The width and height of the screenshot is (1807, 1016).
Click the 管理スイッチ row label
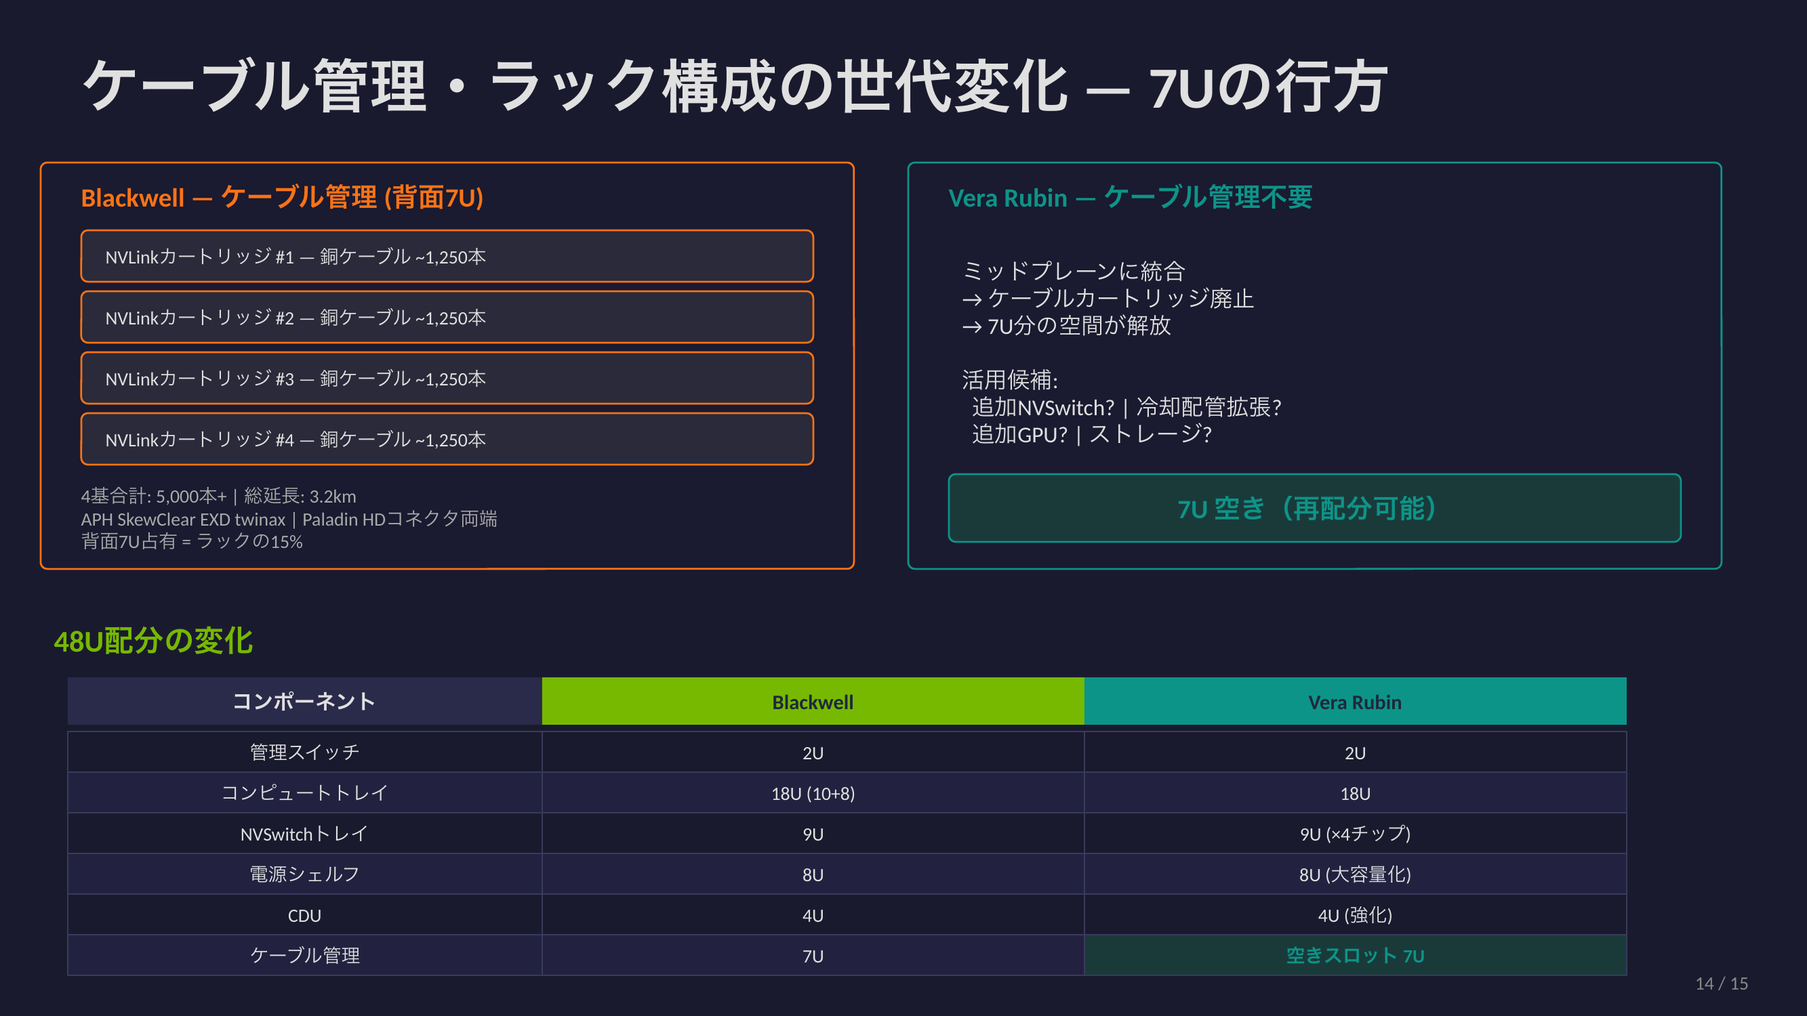(x=304, y=753)
